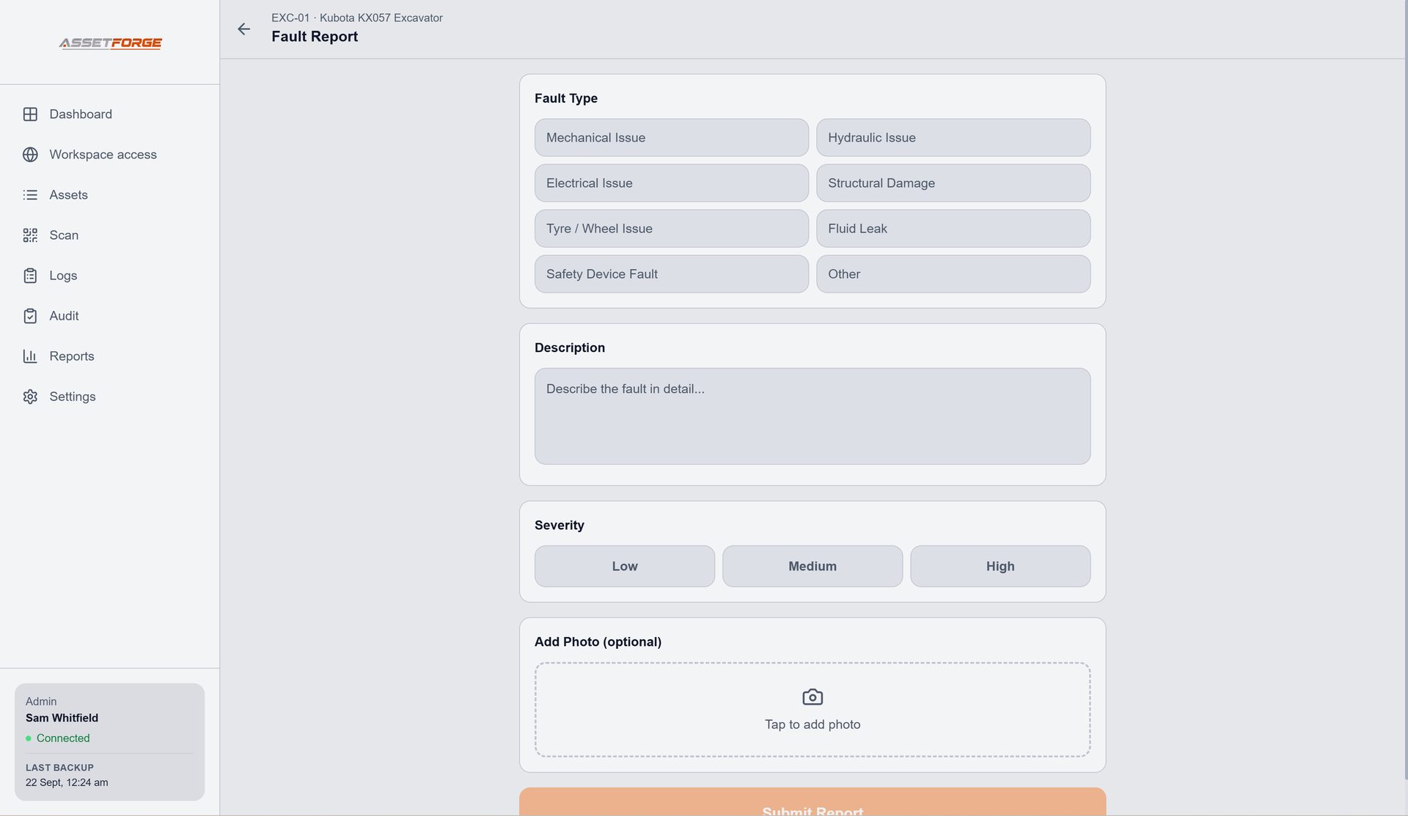Open Settings from sidebar
The width and height of the screenshot is (1408, 816).
click(x=73, y=397)
